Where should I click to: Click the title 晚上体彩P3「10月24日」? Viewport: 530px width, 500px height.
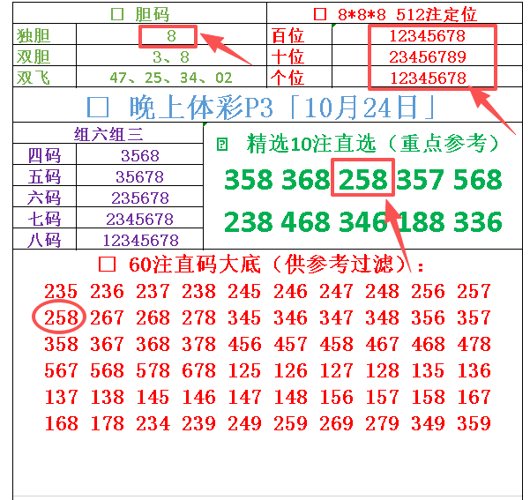coord(261,108)
